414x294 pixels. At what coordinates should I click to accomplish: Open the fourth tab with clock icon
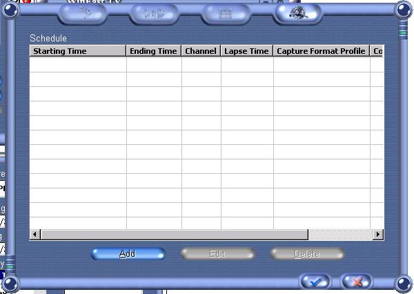click(x=297, y=14)
